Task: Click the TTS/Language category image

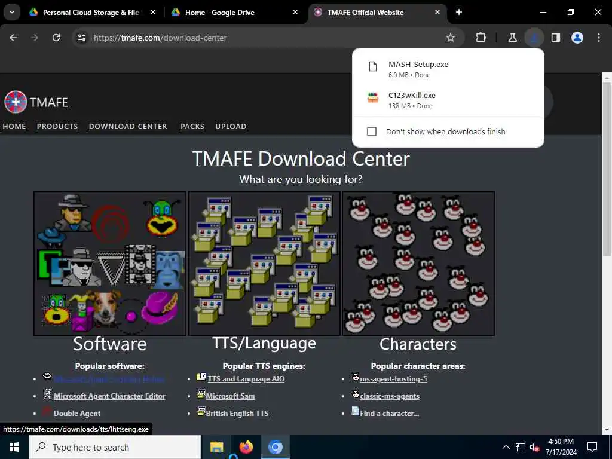Action: 264,264
